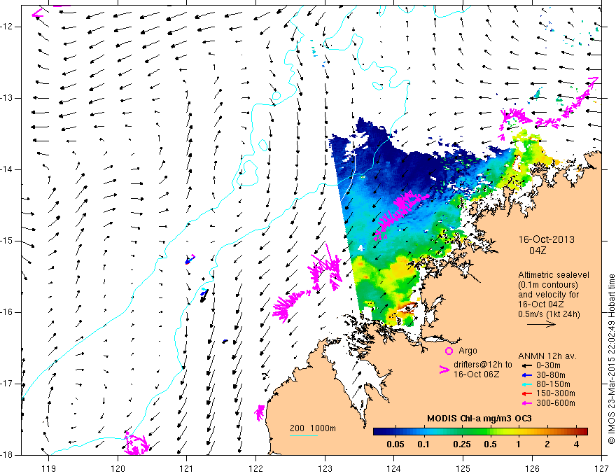Image resolution: width=616 pixels, height=476 pixels.
Task: Click the drifters@12h to legend text
Action: coord(483,365)
